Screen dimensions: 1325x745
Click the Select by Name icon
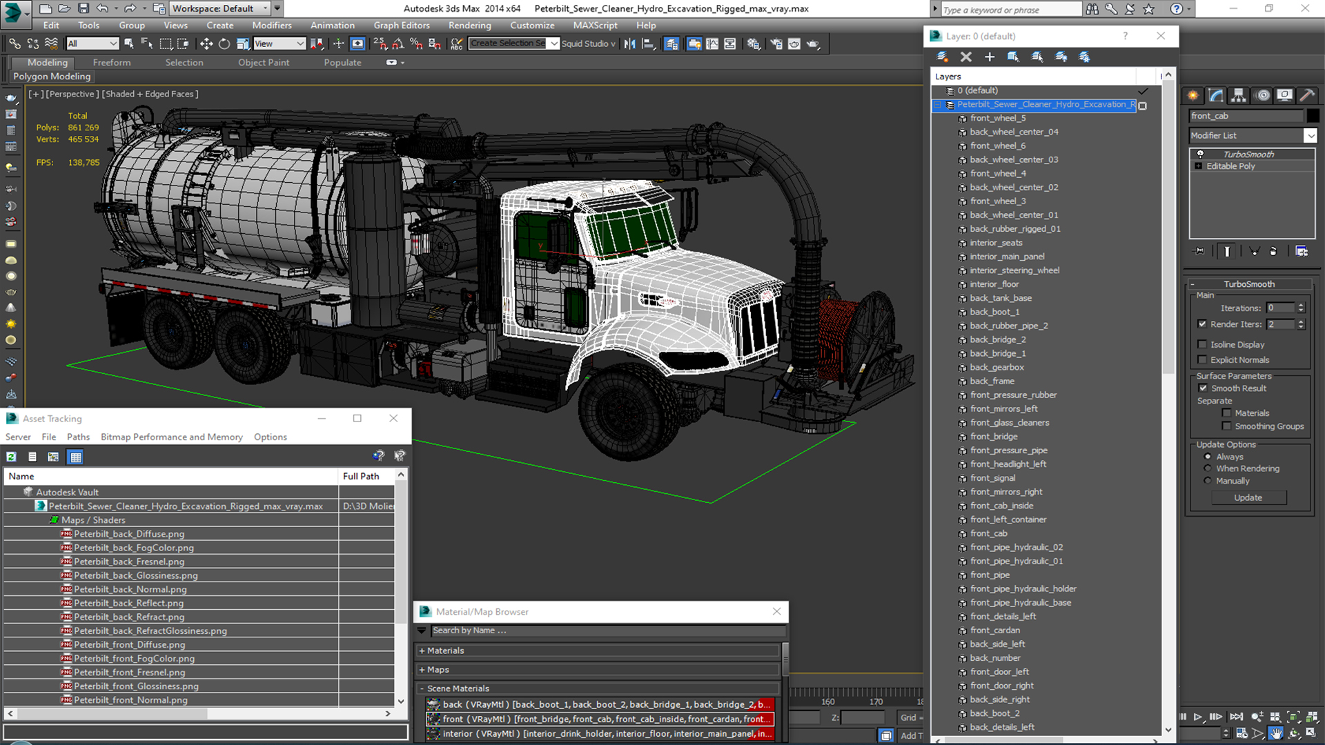coord(147,43)
